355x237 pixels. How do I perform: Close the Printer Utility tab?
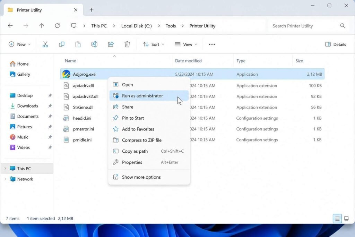click(76, 10)
